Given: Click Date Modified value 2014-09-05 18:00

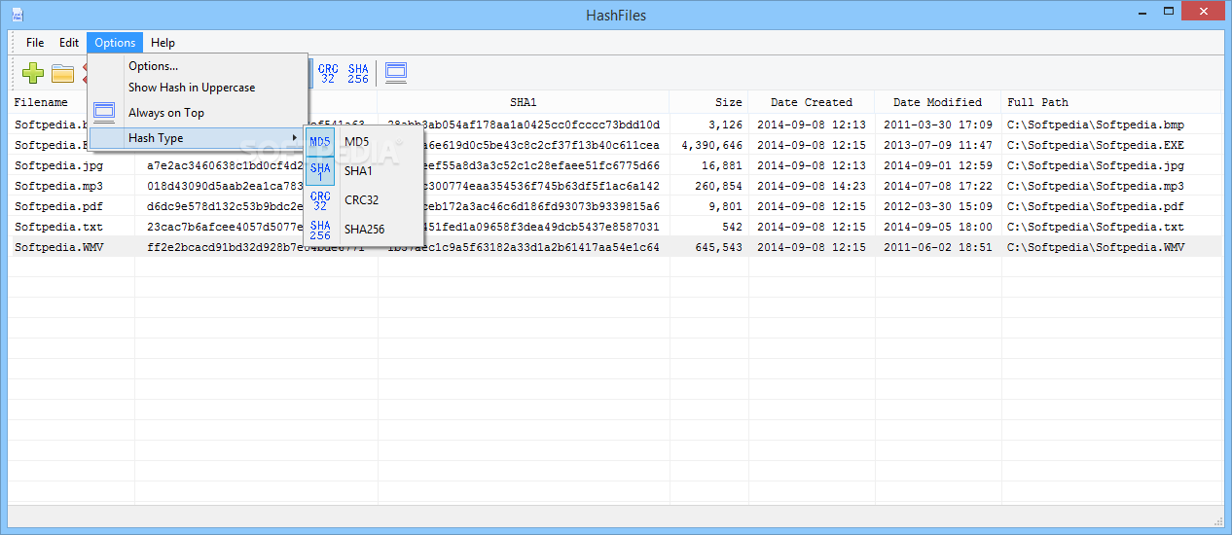Looking at the screenshot, I should point(938,227).
